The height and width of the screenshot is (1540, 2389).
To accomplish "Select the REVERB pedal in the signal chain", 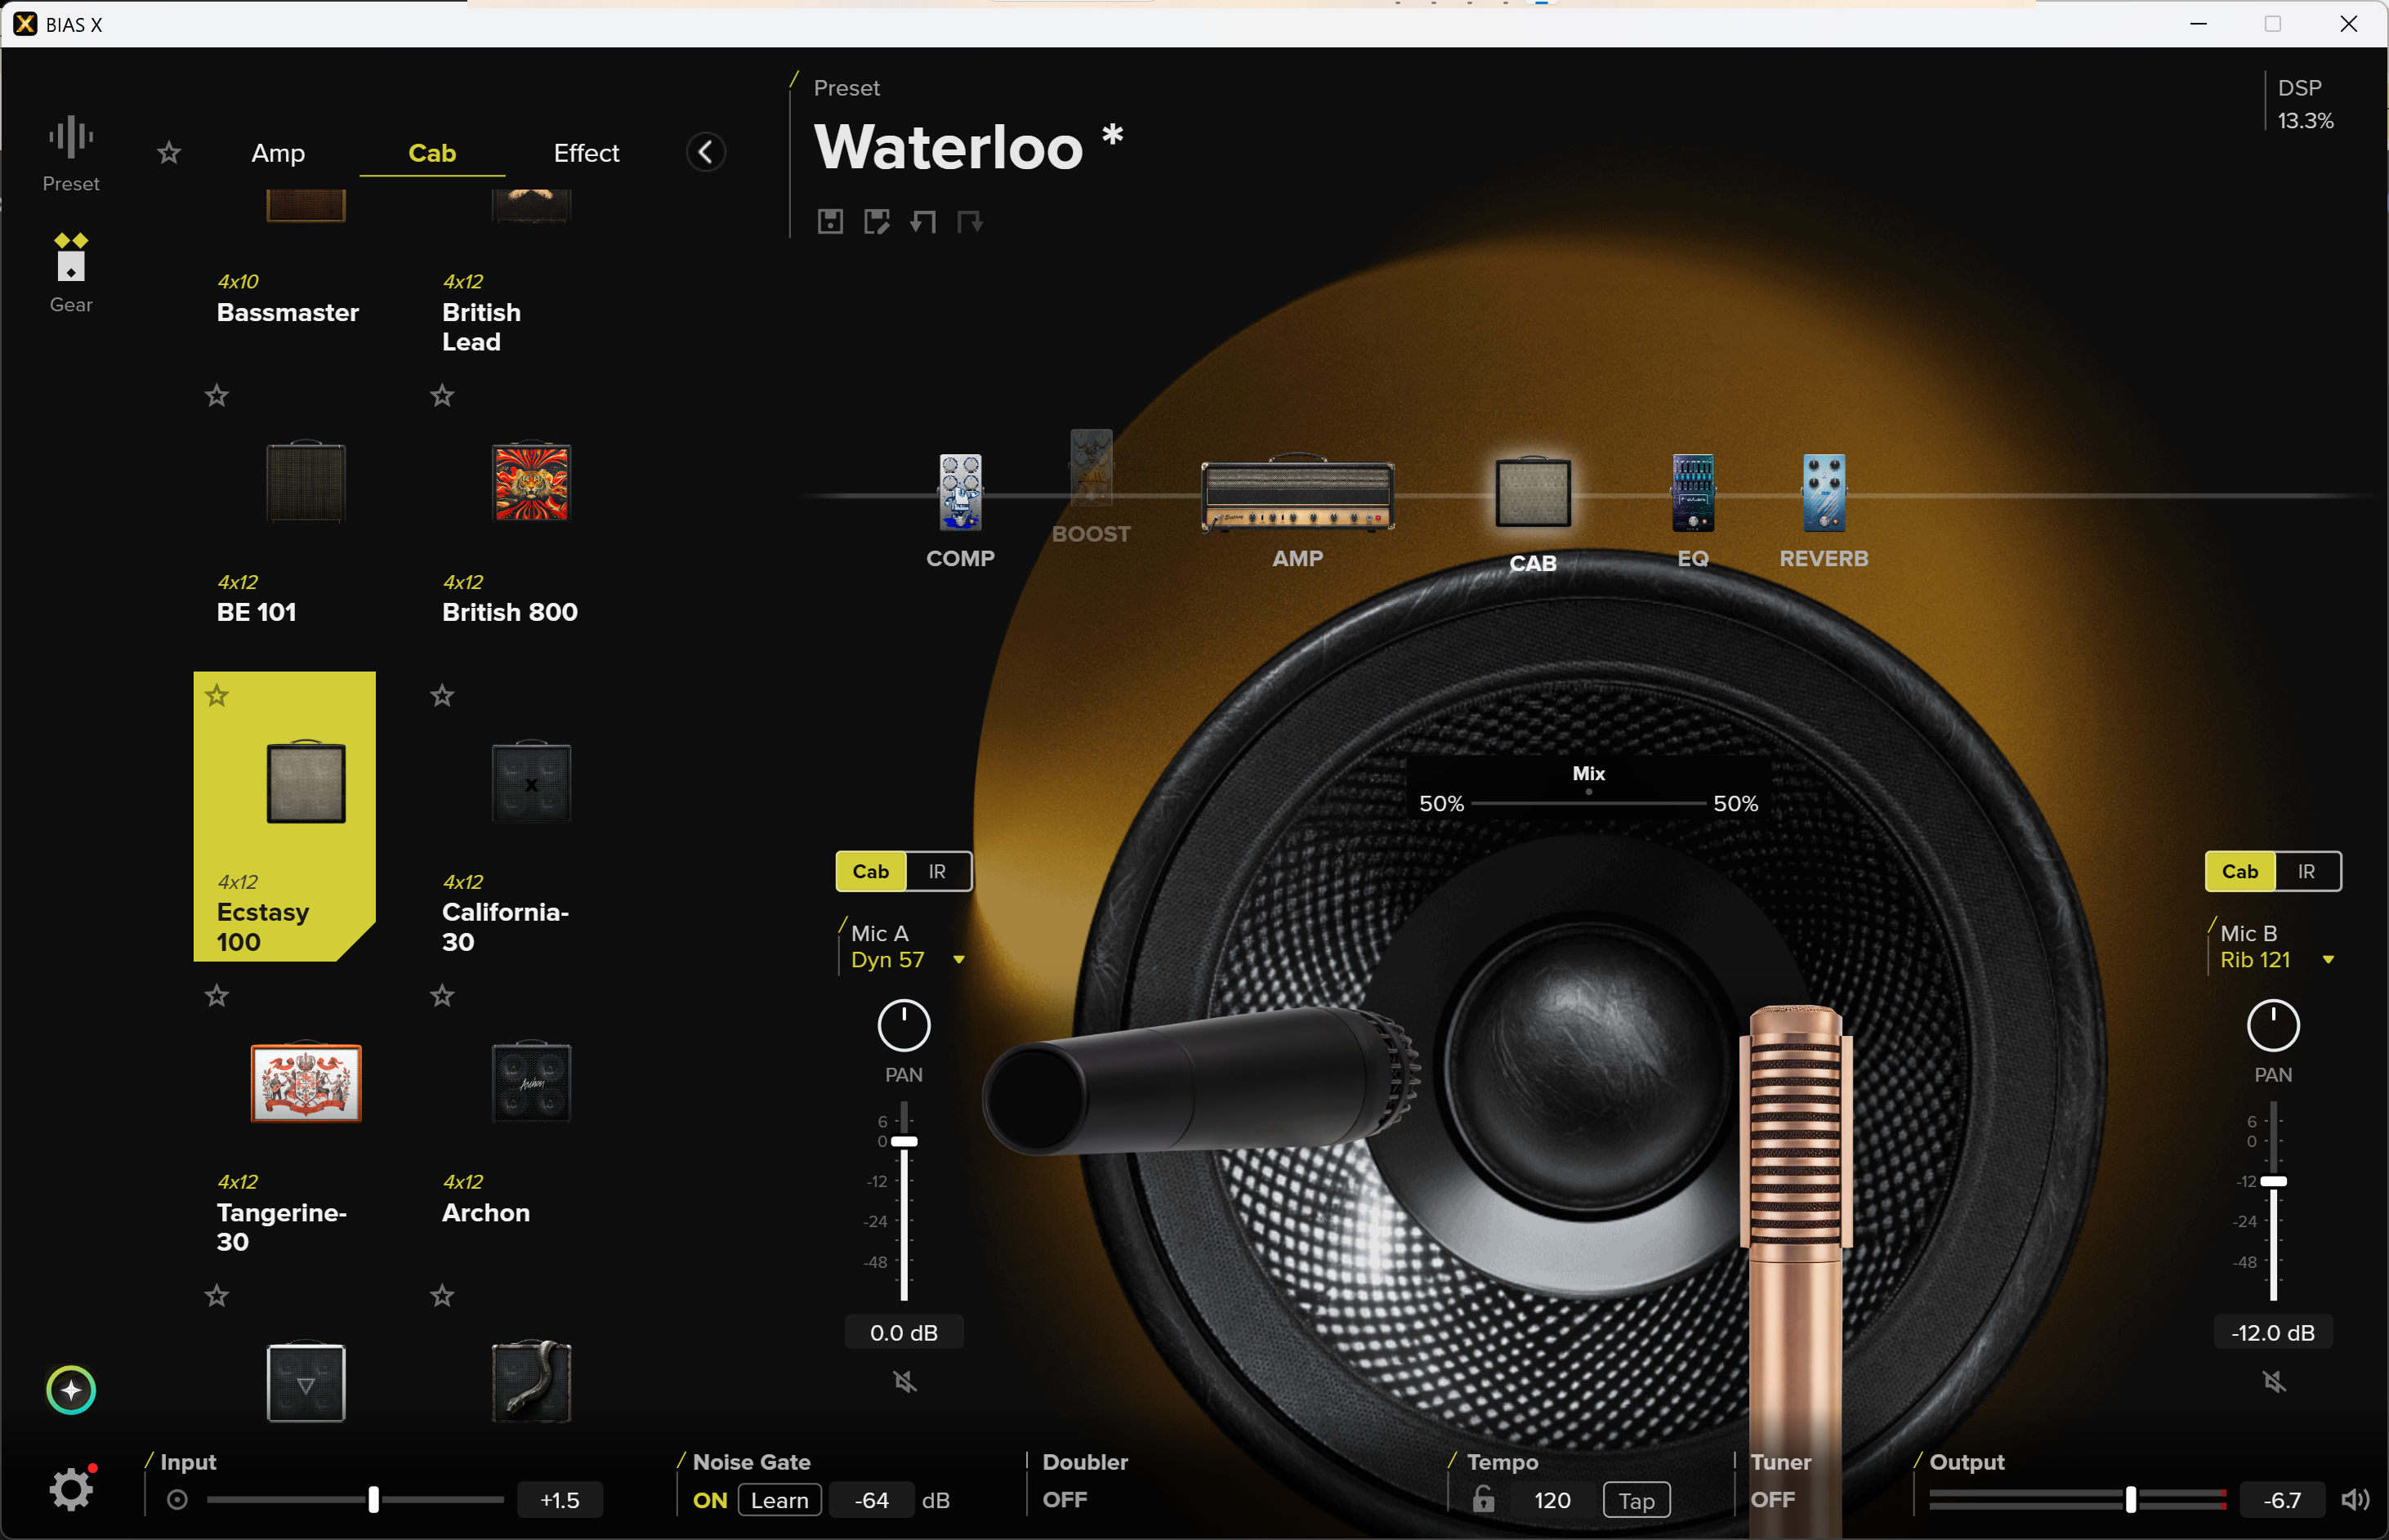I will [x=1823, y=493].
